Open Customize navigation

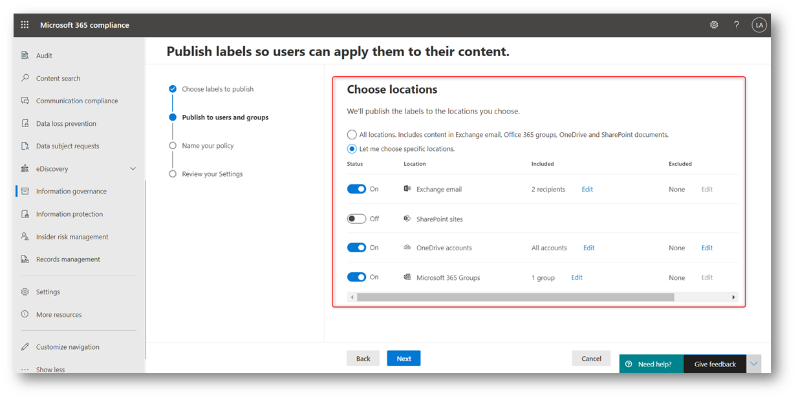(x=68, y=346)
